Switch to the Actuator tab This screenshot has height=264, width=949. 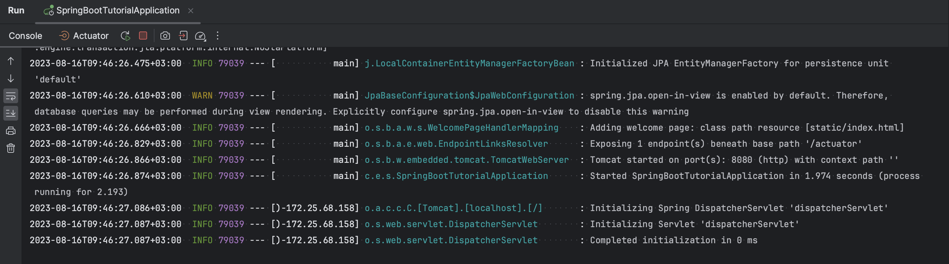point(84,36)
